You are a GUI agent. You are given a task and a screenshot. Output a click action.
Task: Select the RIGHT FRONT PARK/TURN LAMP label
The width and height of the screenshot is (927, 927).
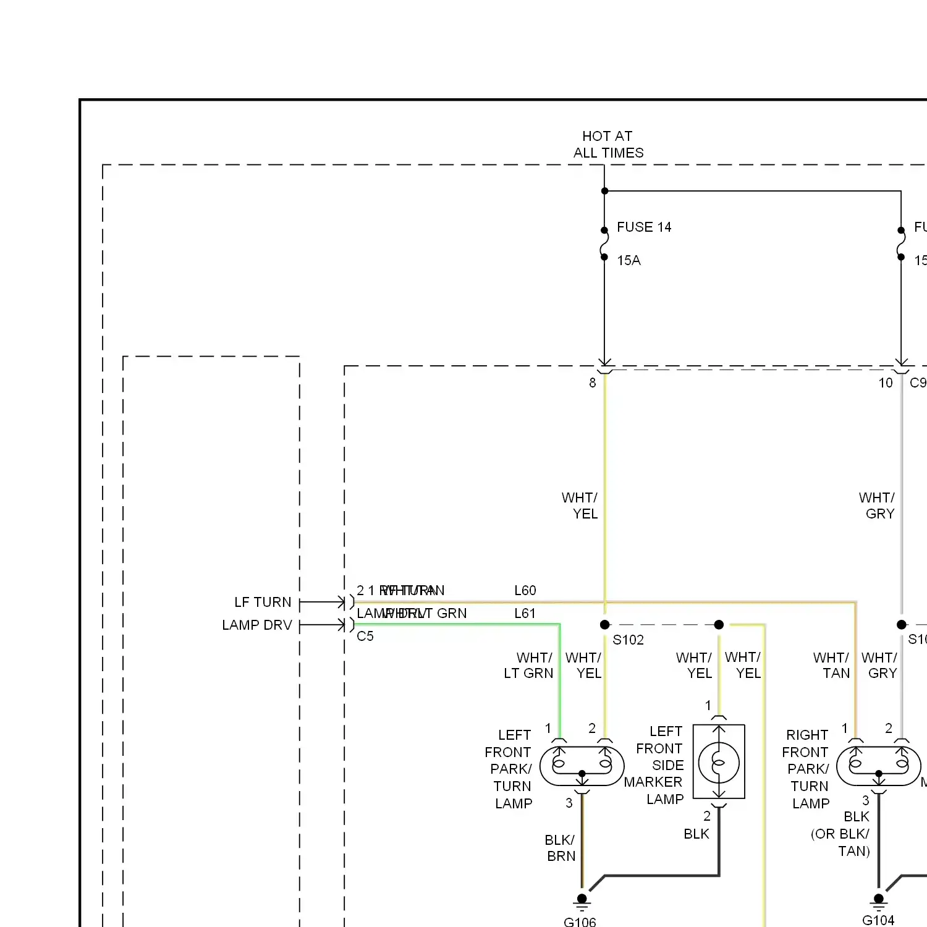click(x=806, y=769)
